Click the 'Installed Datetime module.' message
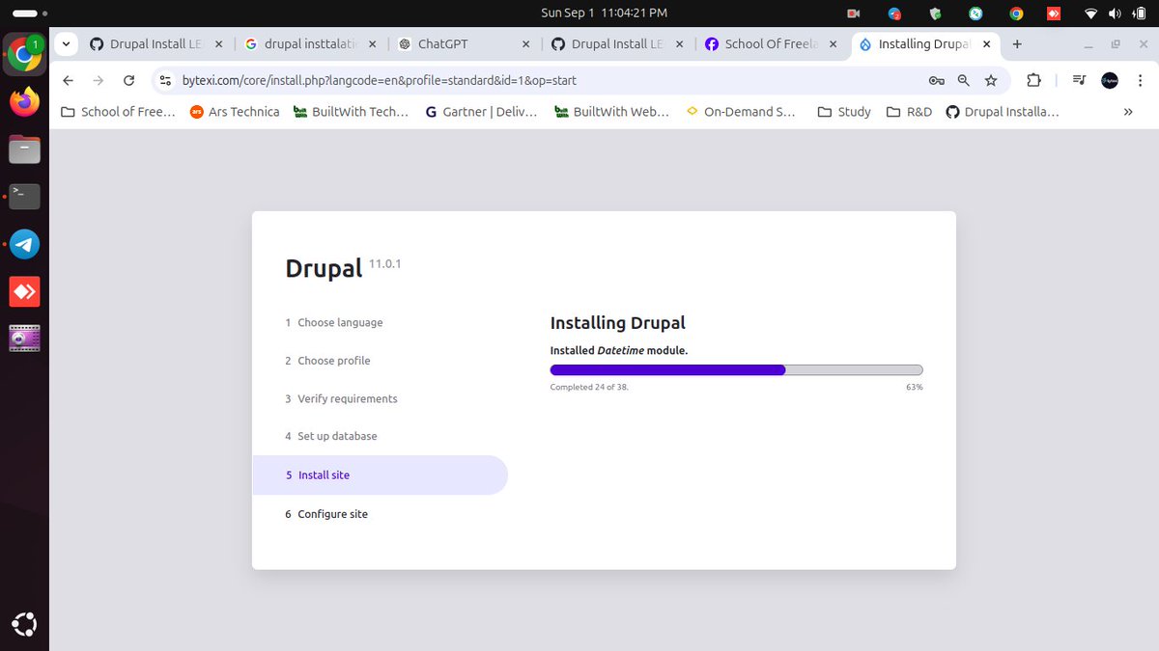 tap(619, 350)
